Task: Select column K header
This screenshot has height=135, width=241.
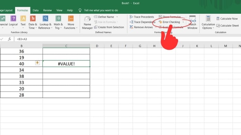Action: pyautogui.click(x=197, y=46)
